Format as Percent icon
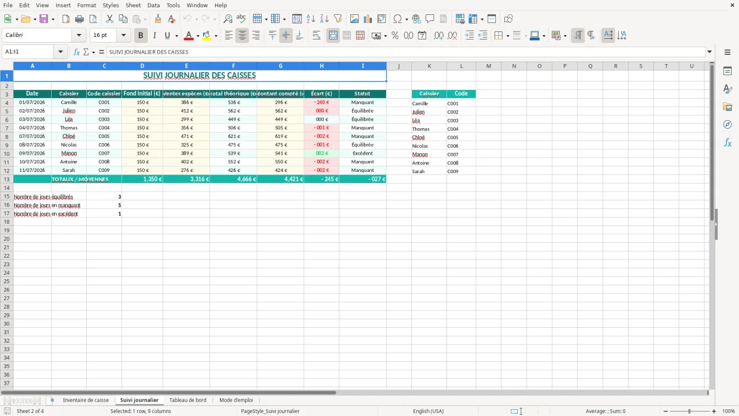The image size is (739, 416). pyautogui.click(x=395, y=36)
